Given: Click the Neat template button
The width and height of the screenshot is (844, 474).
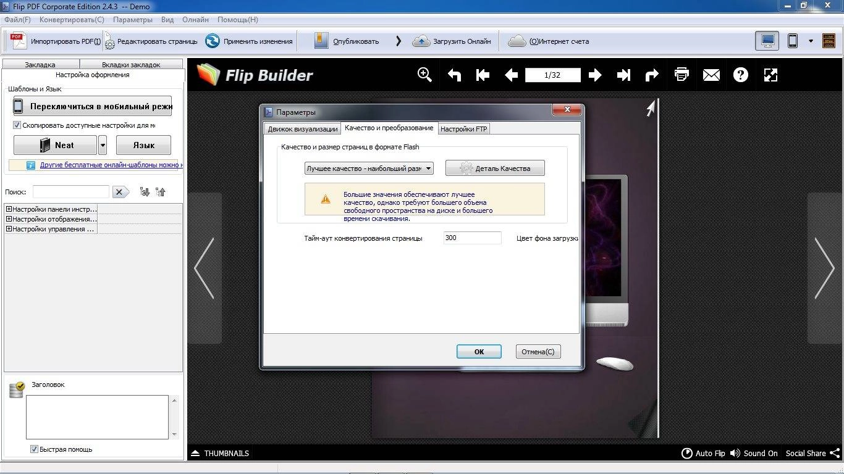Looking at the screenshot, I should [x=55, y=145].
